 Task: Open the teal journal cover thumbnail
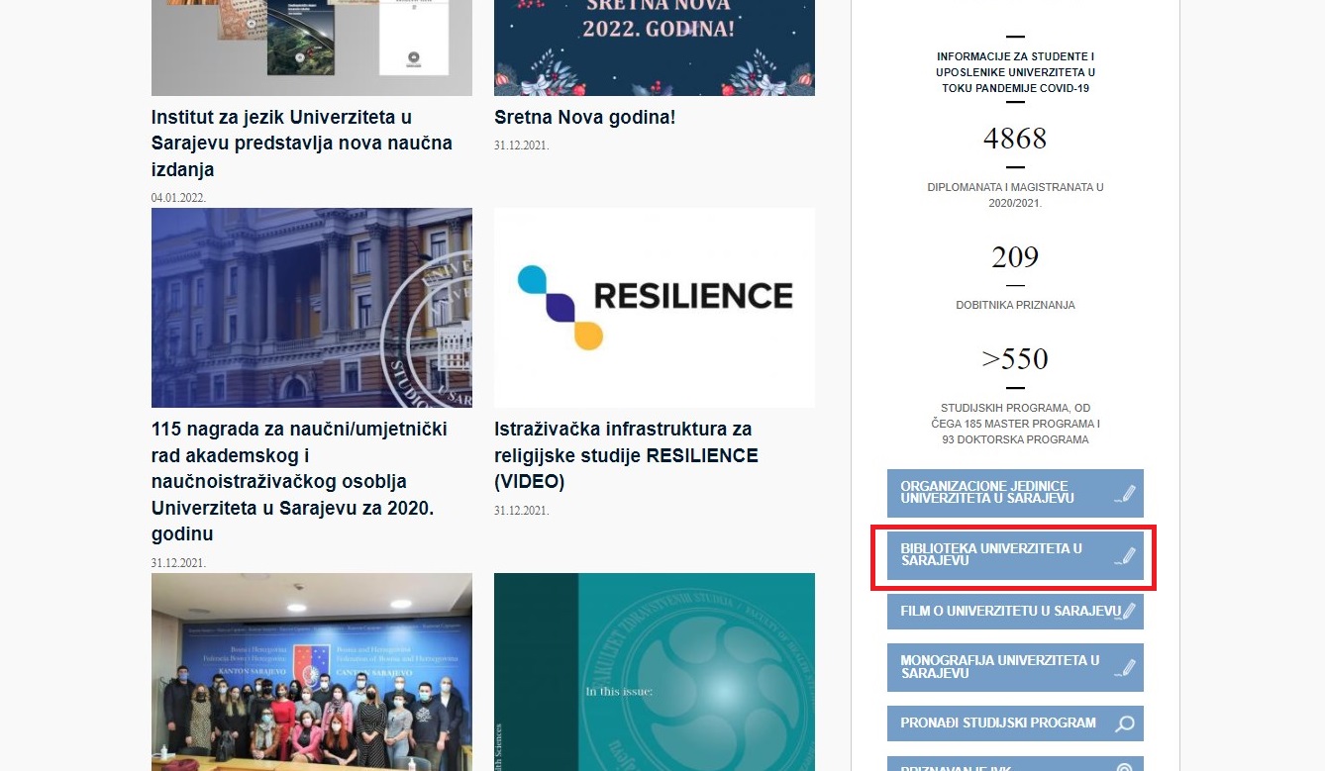point(654,671)
